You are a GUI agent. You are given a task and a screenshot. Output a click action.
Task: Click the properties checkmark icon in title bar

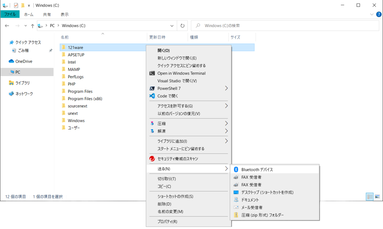pos(16,5)
